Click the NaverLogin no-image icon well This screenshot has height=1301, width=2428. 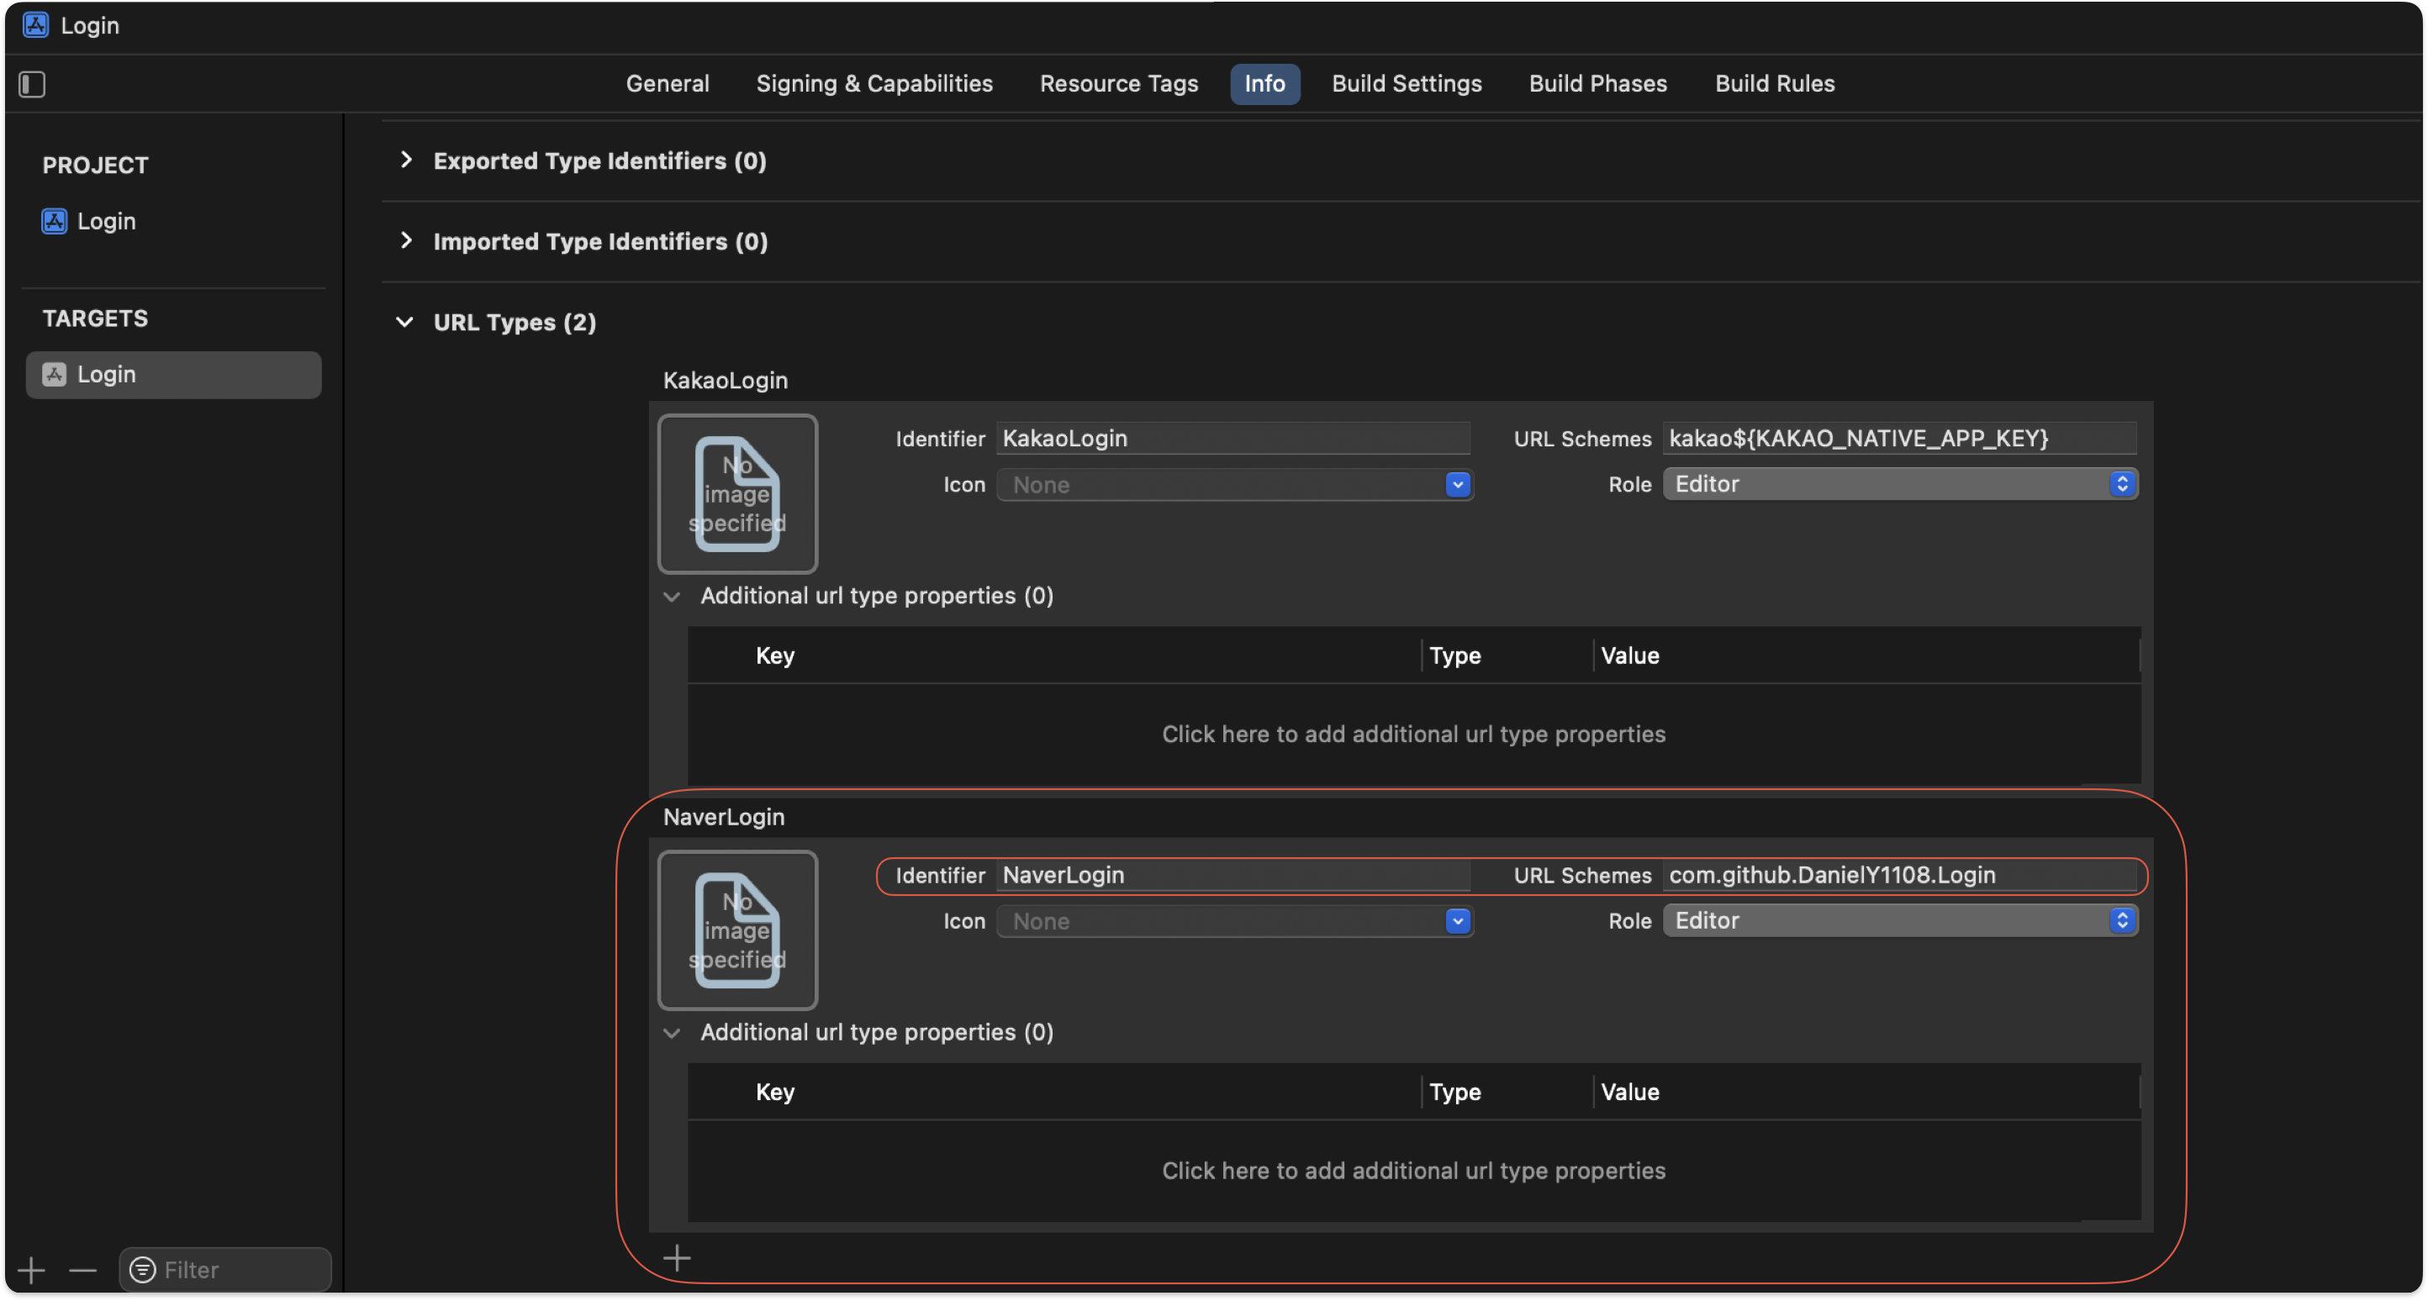tap(737, 930)
